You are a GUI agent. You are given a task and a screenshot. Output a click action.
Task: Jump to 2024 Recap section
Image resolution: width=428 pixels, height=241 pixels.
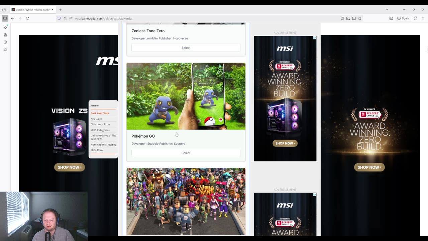pyautogui.click(x=97, y=150)
